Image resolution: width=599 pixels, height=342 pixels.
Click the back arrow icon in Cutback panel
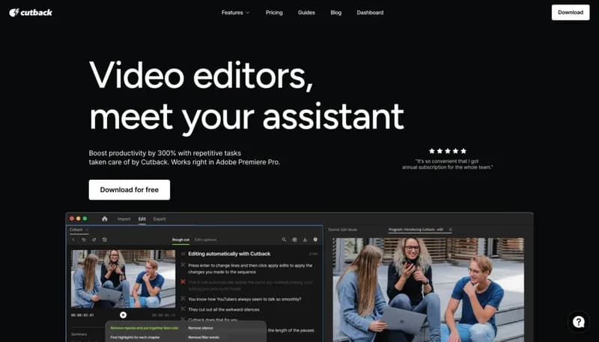(x=73, y=240)
